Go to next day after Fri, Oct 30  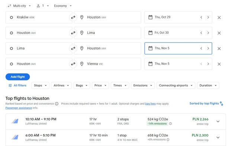(x=208, y=33)
